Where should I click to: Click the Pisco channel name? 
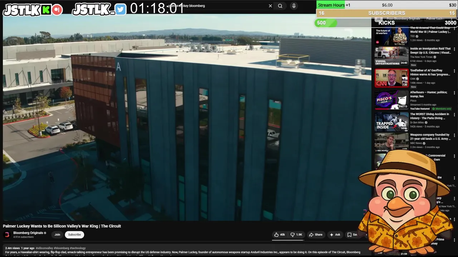(413, 101)
